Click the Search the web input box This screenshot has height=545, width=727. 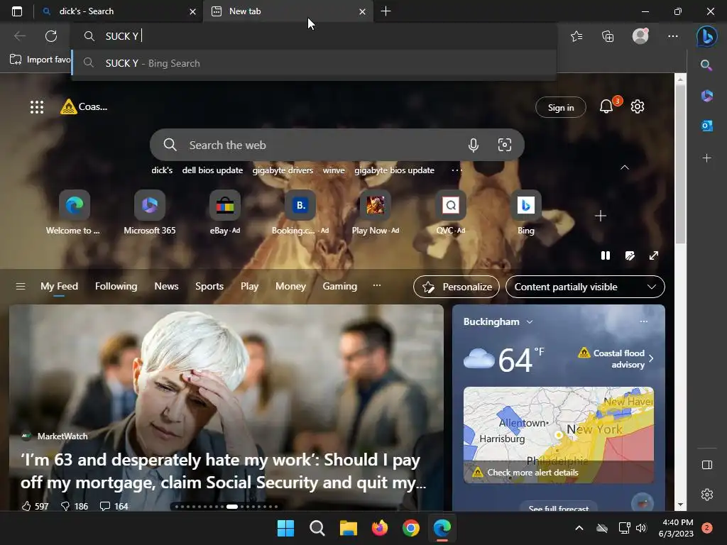click(322, 145)
